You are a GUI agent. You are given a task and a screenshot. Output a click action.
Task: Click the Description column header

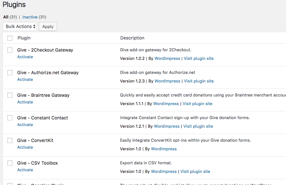click(x=132, y=38)
